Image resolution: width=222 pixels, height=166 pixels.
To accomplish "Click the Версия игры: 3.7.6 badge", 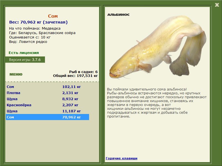I will (x=25, y=59).
